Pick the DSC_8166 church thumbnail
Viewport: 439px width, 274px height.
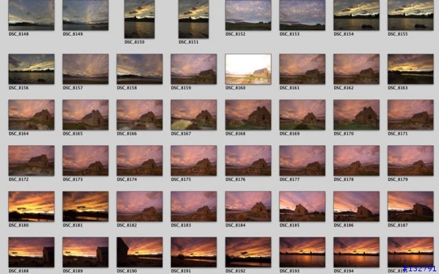pyautogui.click(x=139, y=115)
